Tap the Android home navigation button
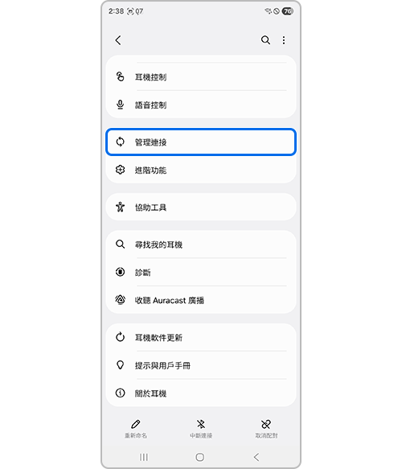Image resolution: width=402 pixels, height=469 pixels. [x=200, y=457]
